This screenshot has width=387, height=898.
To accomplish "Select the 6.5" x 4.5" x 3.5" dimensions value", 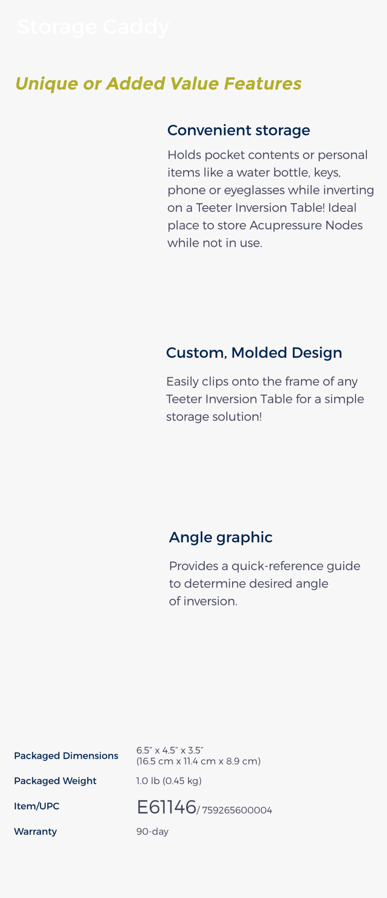I will tap(170, 750).
